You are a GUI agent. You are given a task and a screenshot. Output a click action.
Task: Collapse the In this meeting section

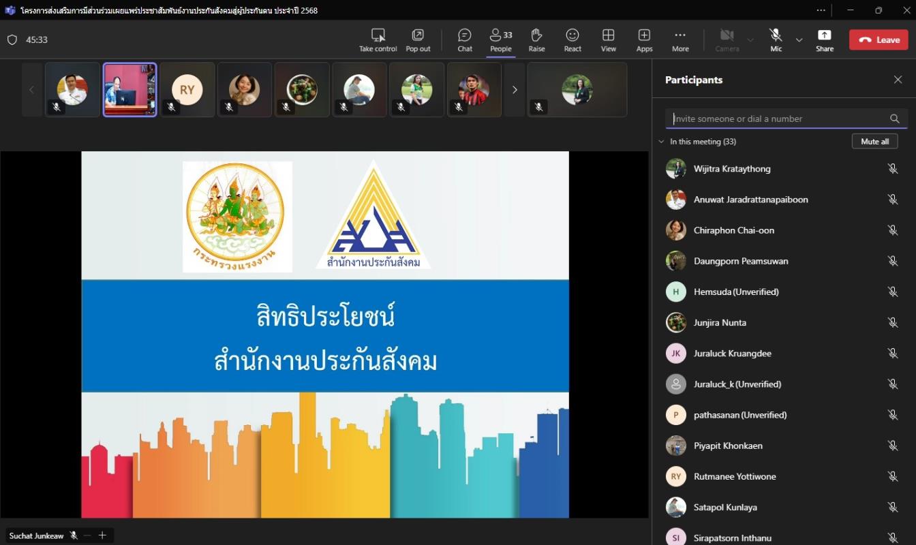(661, 142)
